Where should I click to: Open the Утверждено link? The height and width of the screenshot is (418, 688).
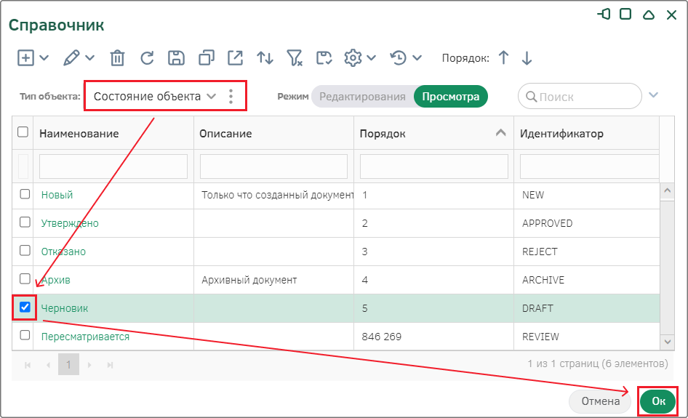[x=70, y=223]
